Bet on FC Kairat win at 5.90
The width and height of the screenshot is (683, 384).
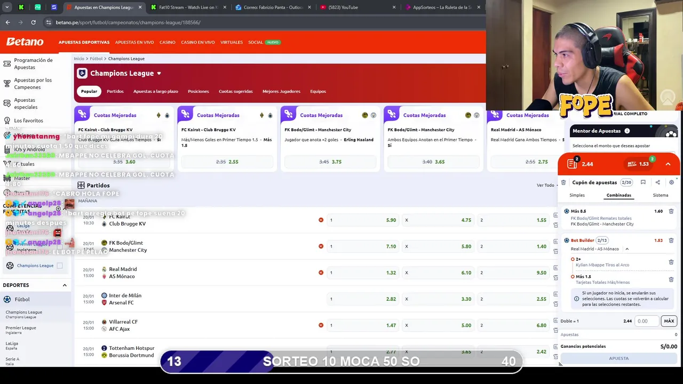[x=363, y=220]
